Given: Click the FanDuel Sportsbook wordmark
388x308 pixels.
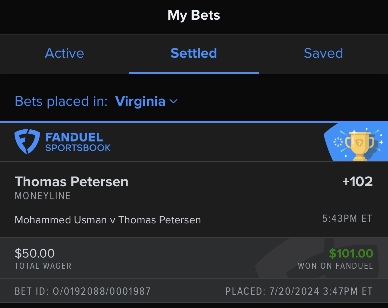Looking at the screenshot, I should pyautogui.click(x=78, y=142).
